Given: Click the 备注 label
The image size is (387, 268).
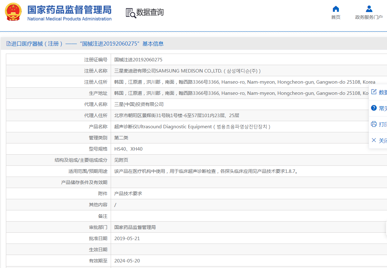Looking at the screenshot, I should pos(103,216).
